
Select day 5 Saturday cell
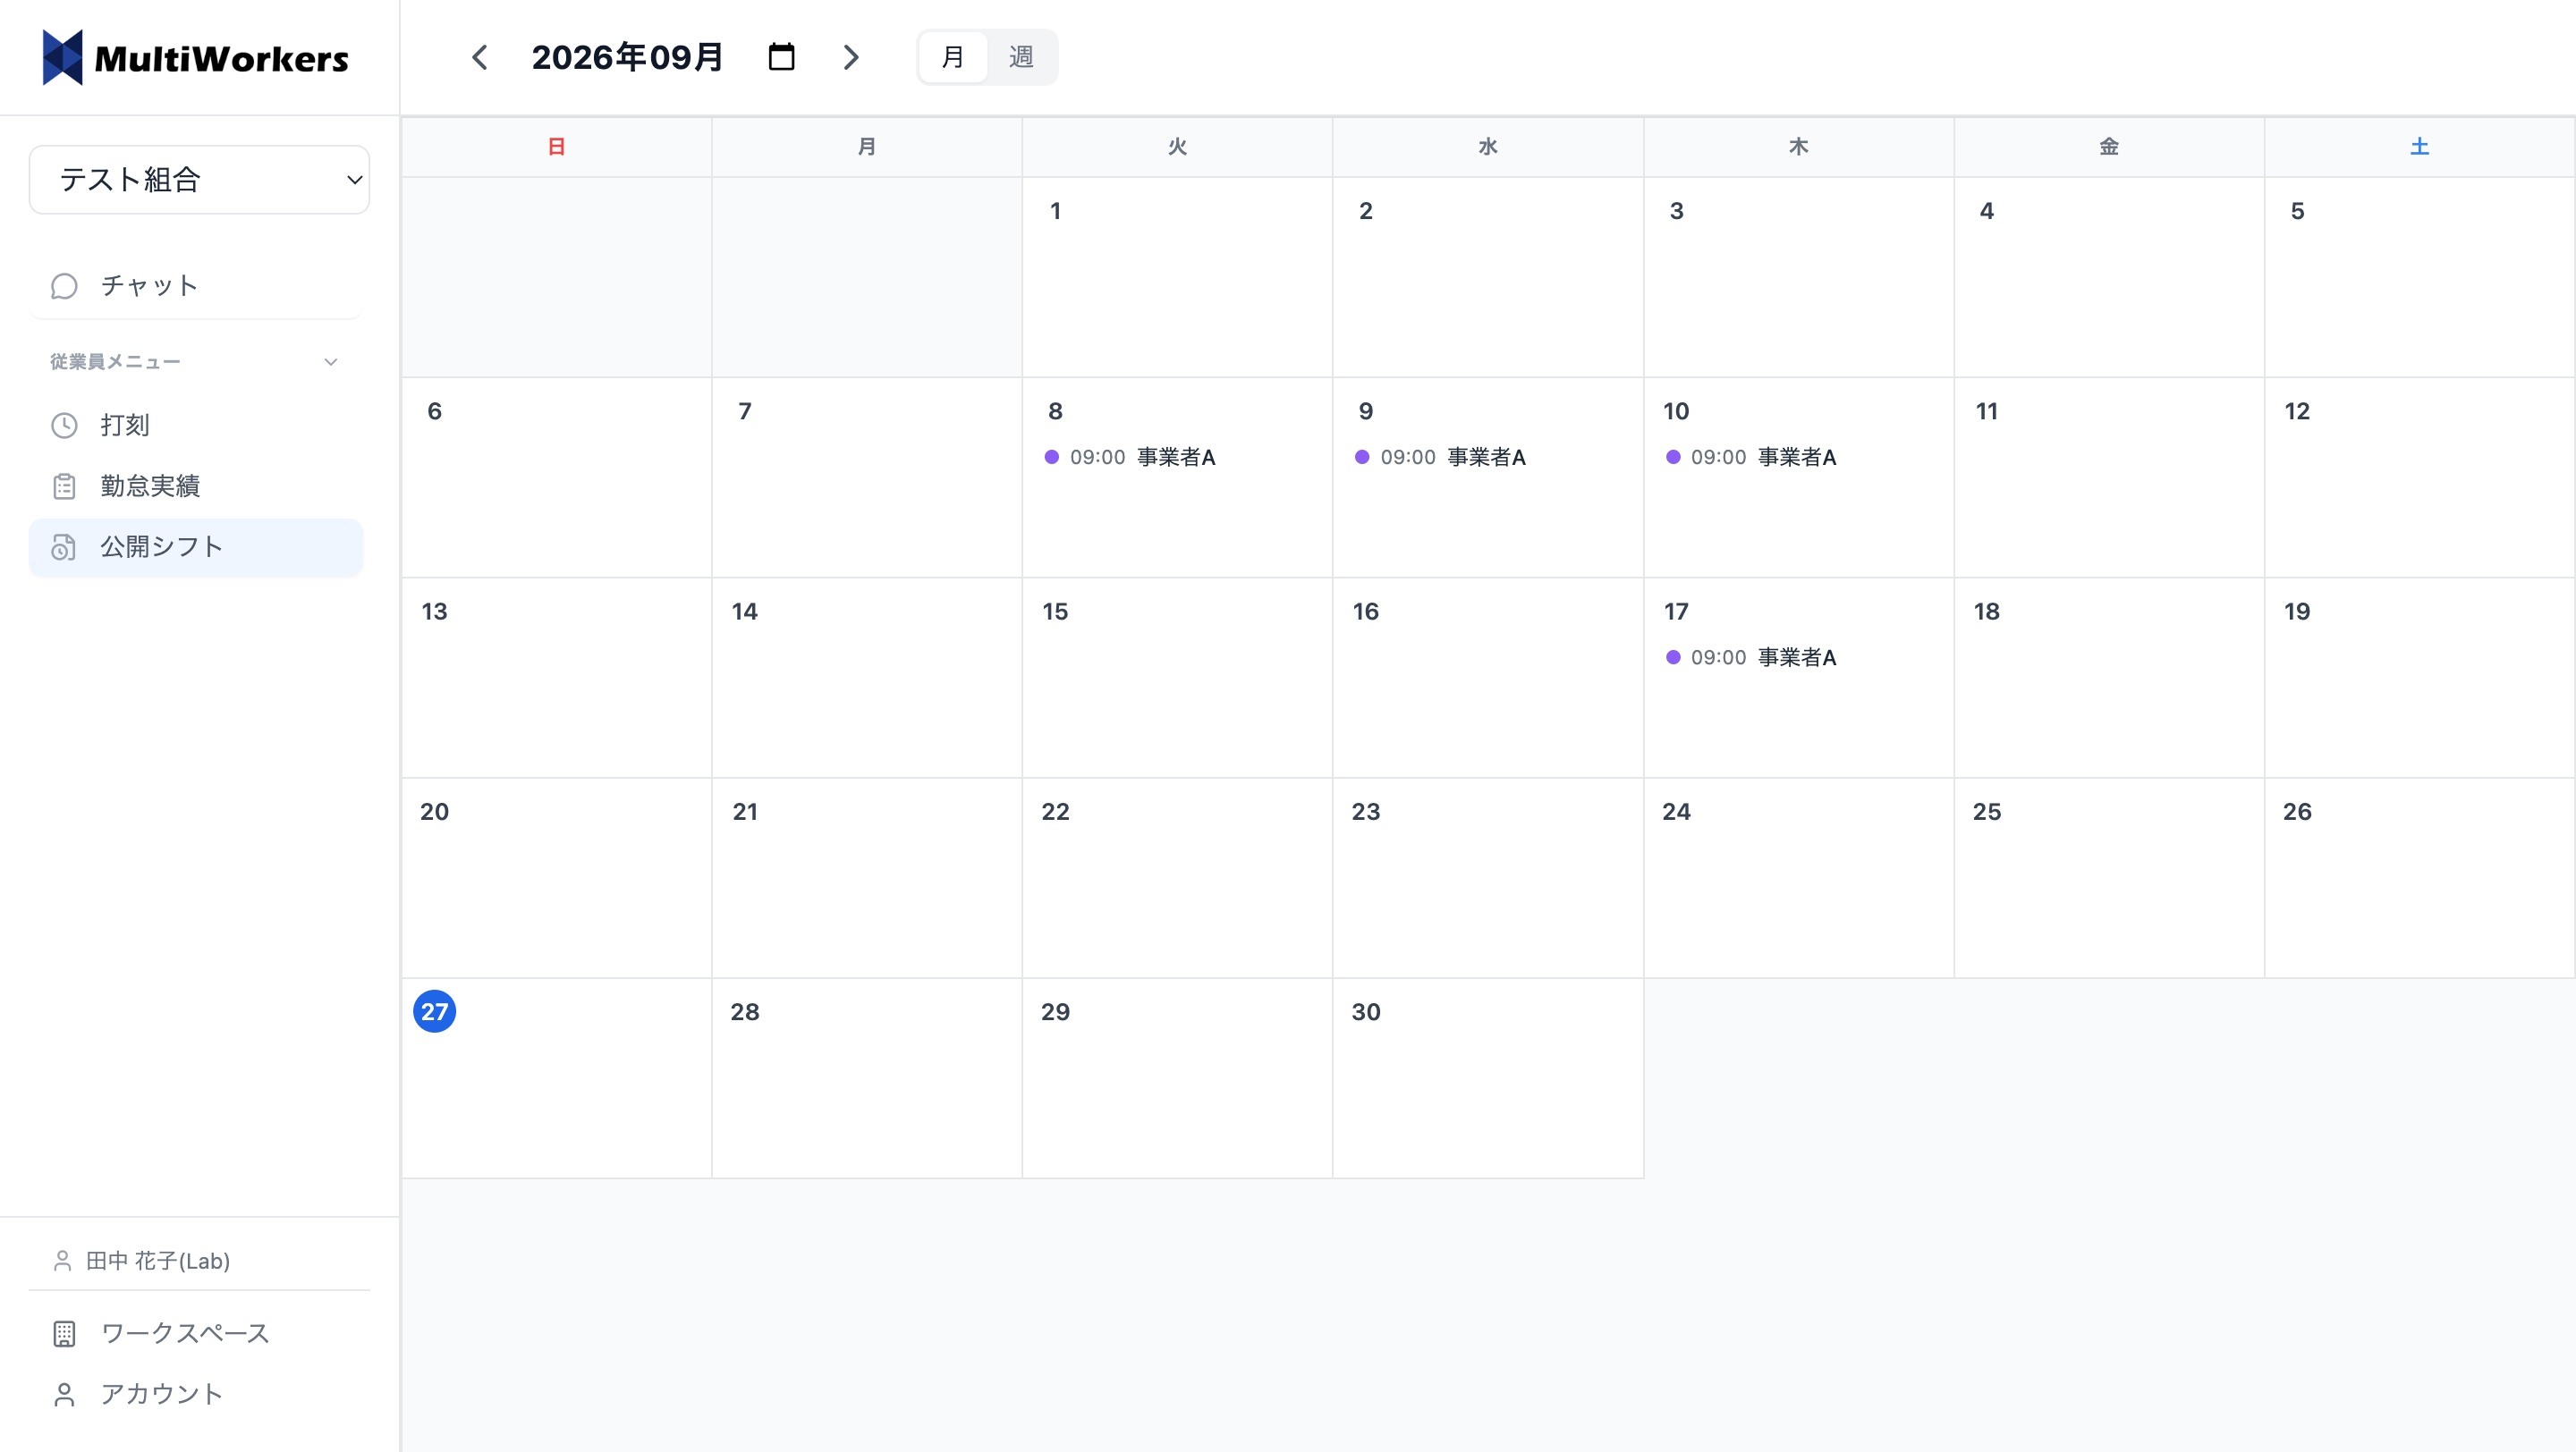point(2419,277)
